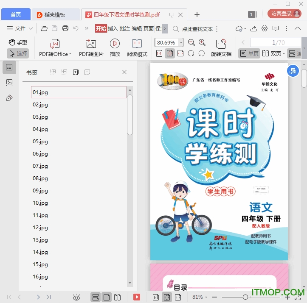307x303 pixels.
Task: Click the zoom slider minus button
Action: click(214, 297)
